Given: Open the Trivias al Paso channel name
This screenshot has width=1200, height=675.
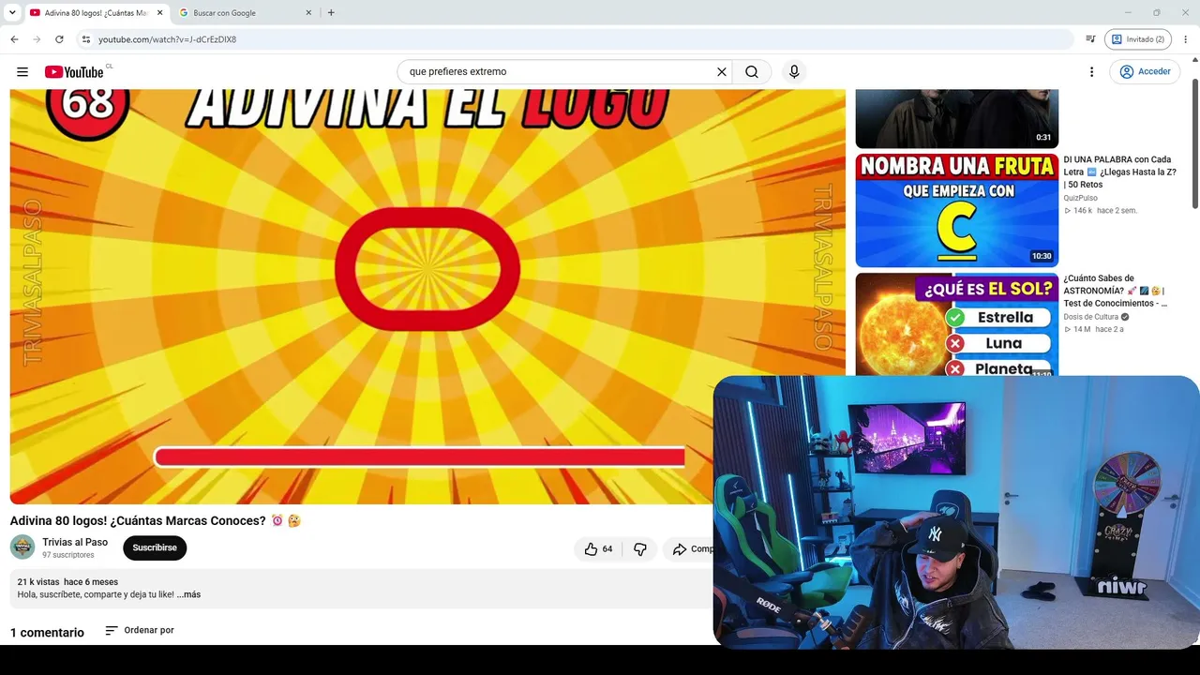Looking at the screenshot, I should tap(75, 542).
